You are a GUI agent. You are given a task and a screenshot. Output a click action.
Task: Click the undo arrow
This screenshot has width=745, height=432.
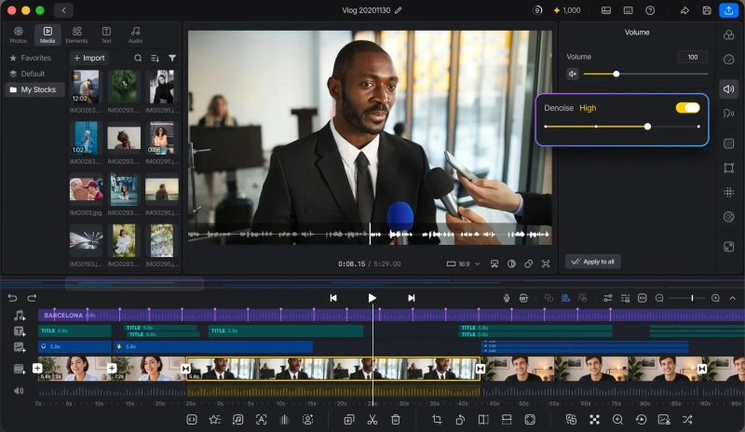pyautogui.click(x=12, y=298)
